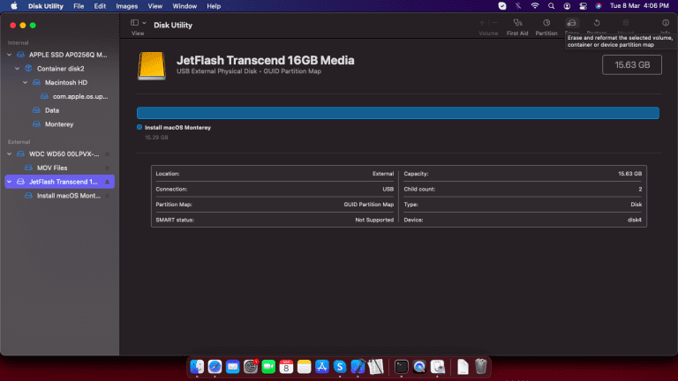
Task: Open System Preferences from the Dock
Action: [x=251, y=367]
